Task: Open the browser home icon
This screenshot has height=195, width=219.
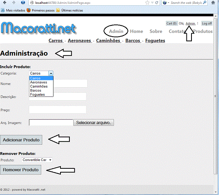Action: tap(213, 3)
